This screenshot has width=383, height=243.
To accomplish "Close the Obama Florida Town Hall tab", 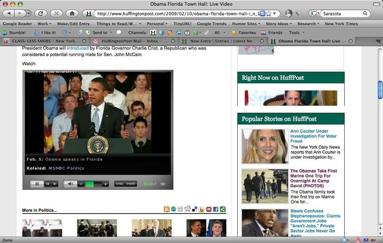I will point(351,41).
